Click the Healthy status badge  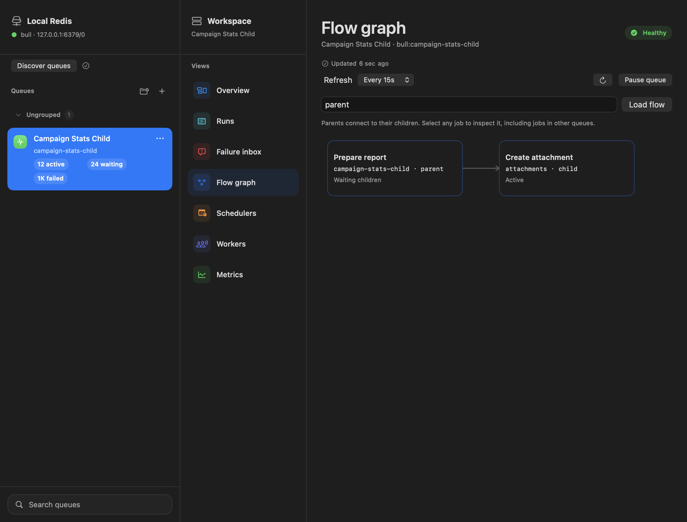[x=648, y=33]
